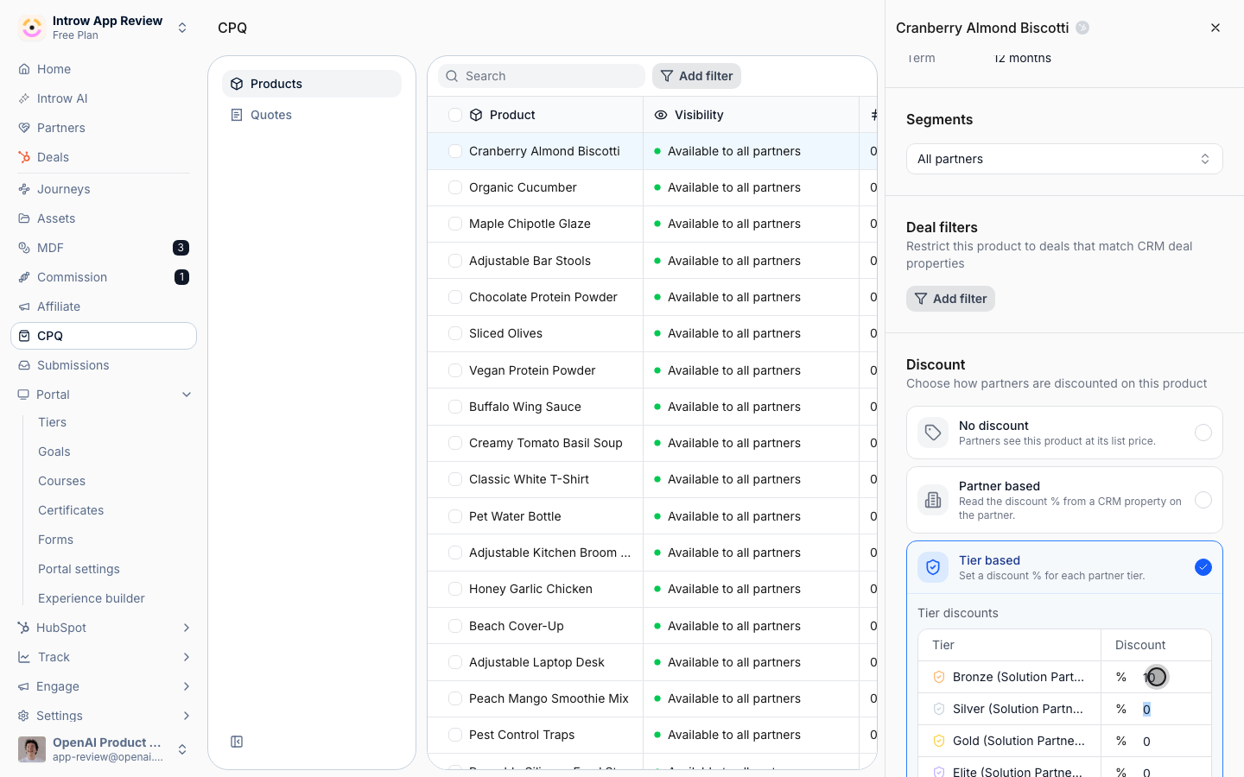Viewport: 1244px width, 777px height.
Task: Open the workspace switcher chevron
Action: [182, 28]
